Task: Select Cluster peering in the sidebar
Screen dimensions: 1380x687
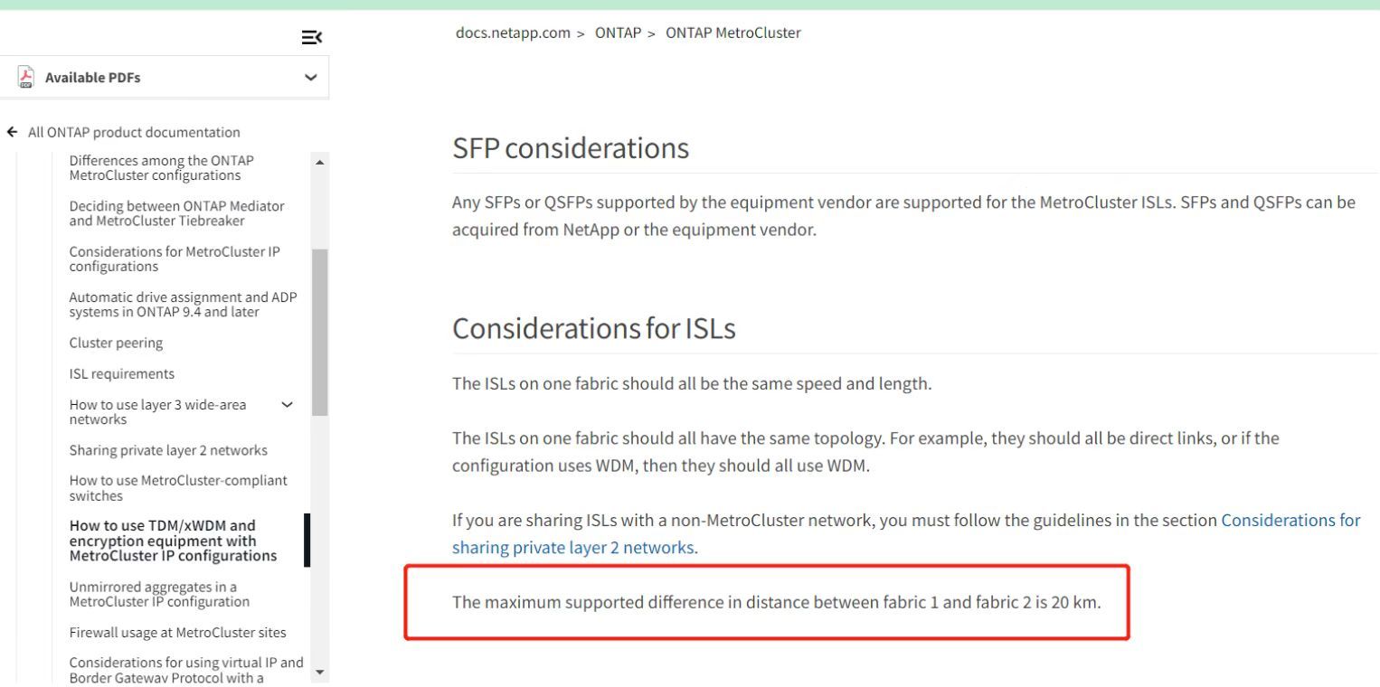Action: (116, 343)
